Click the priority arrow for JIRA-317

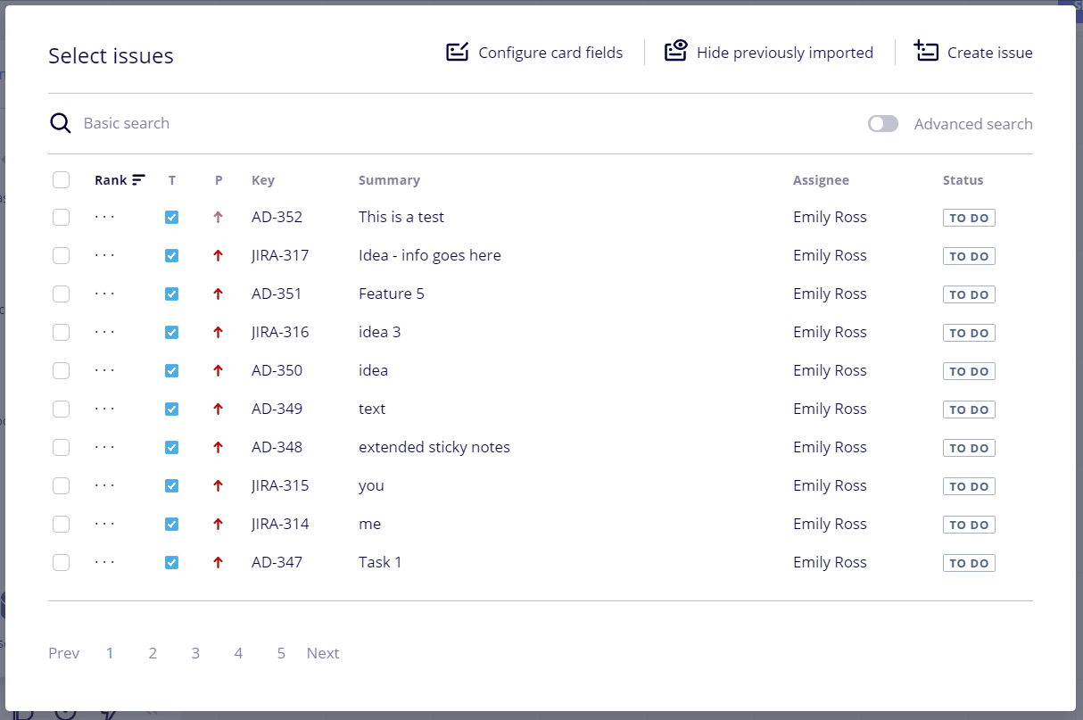[218, 256]
